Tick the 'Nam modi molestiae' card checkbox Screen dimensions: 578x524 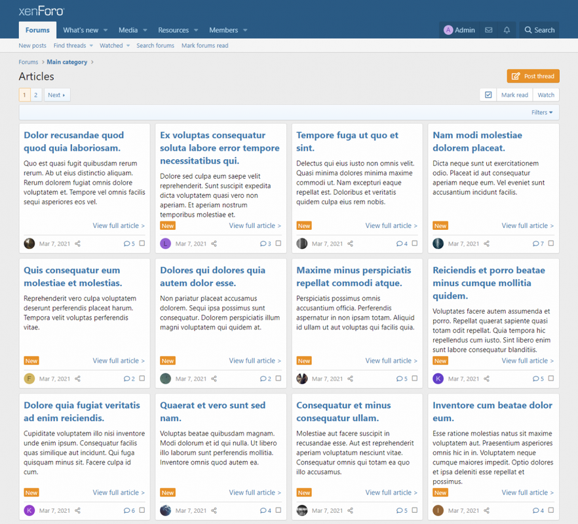coord(550,243)
